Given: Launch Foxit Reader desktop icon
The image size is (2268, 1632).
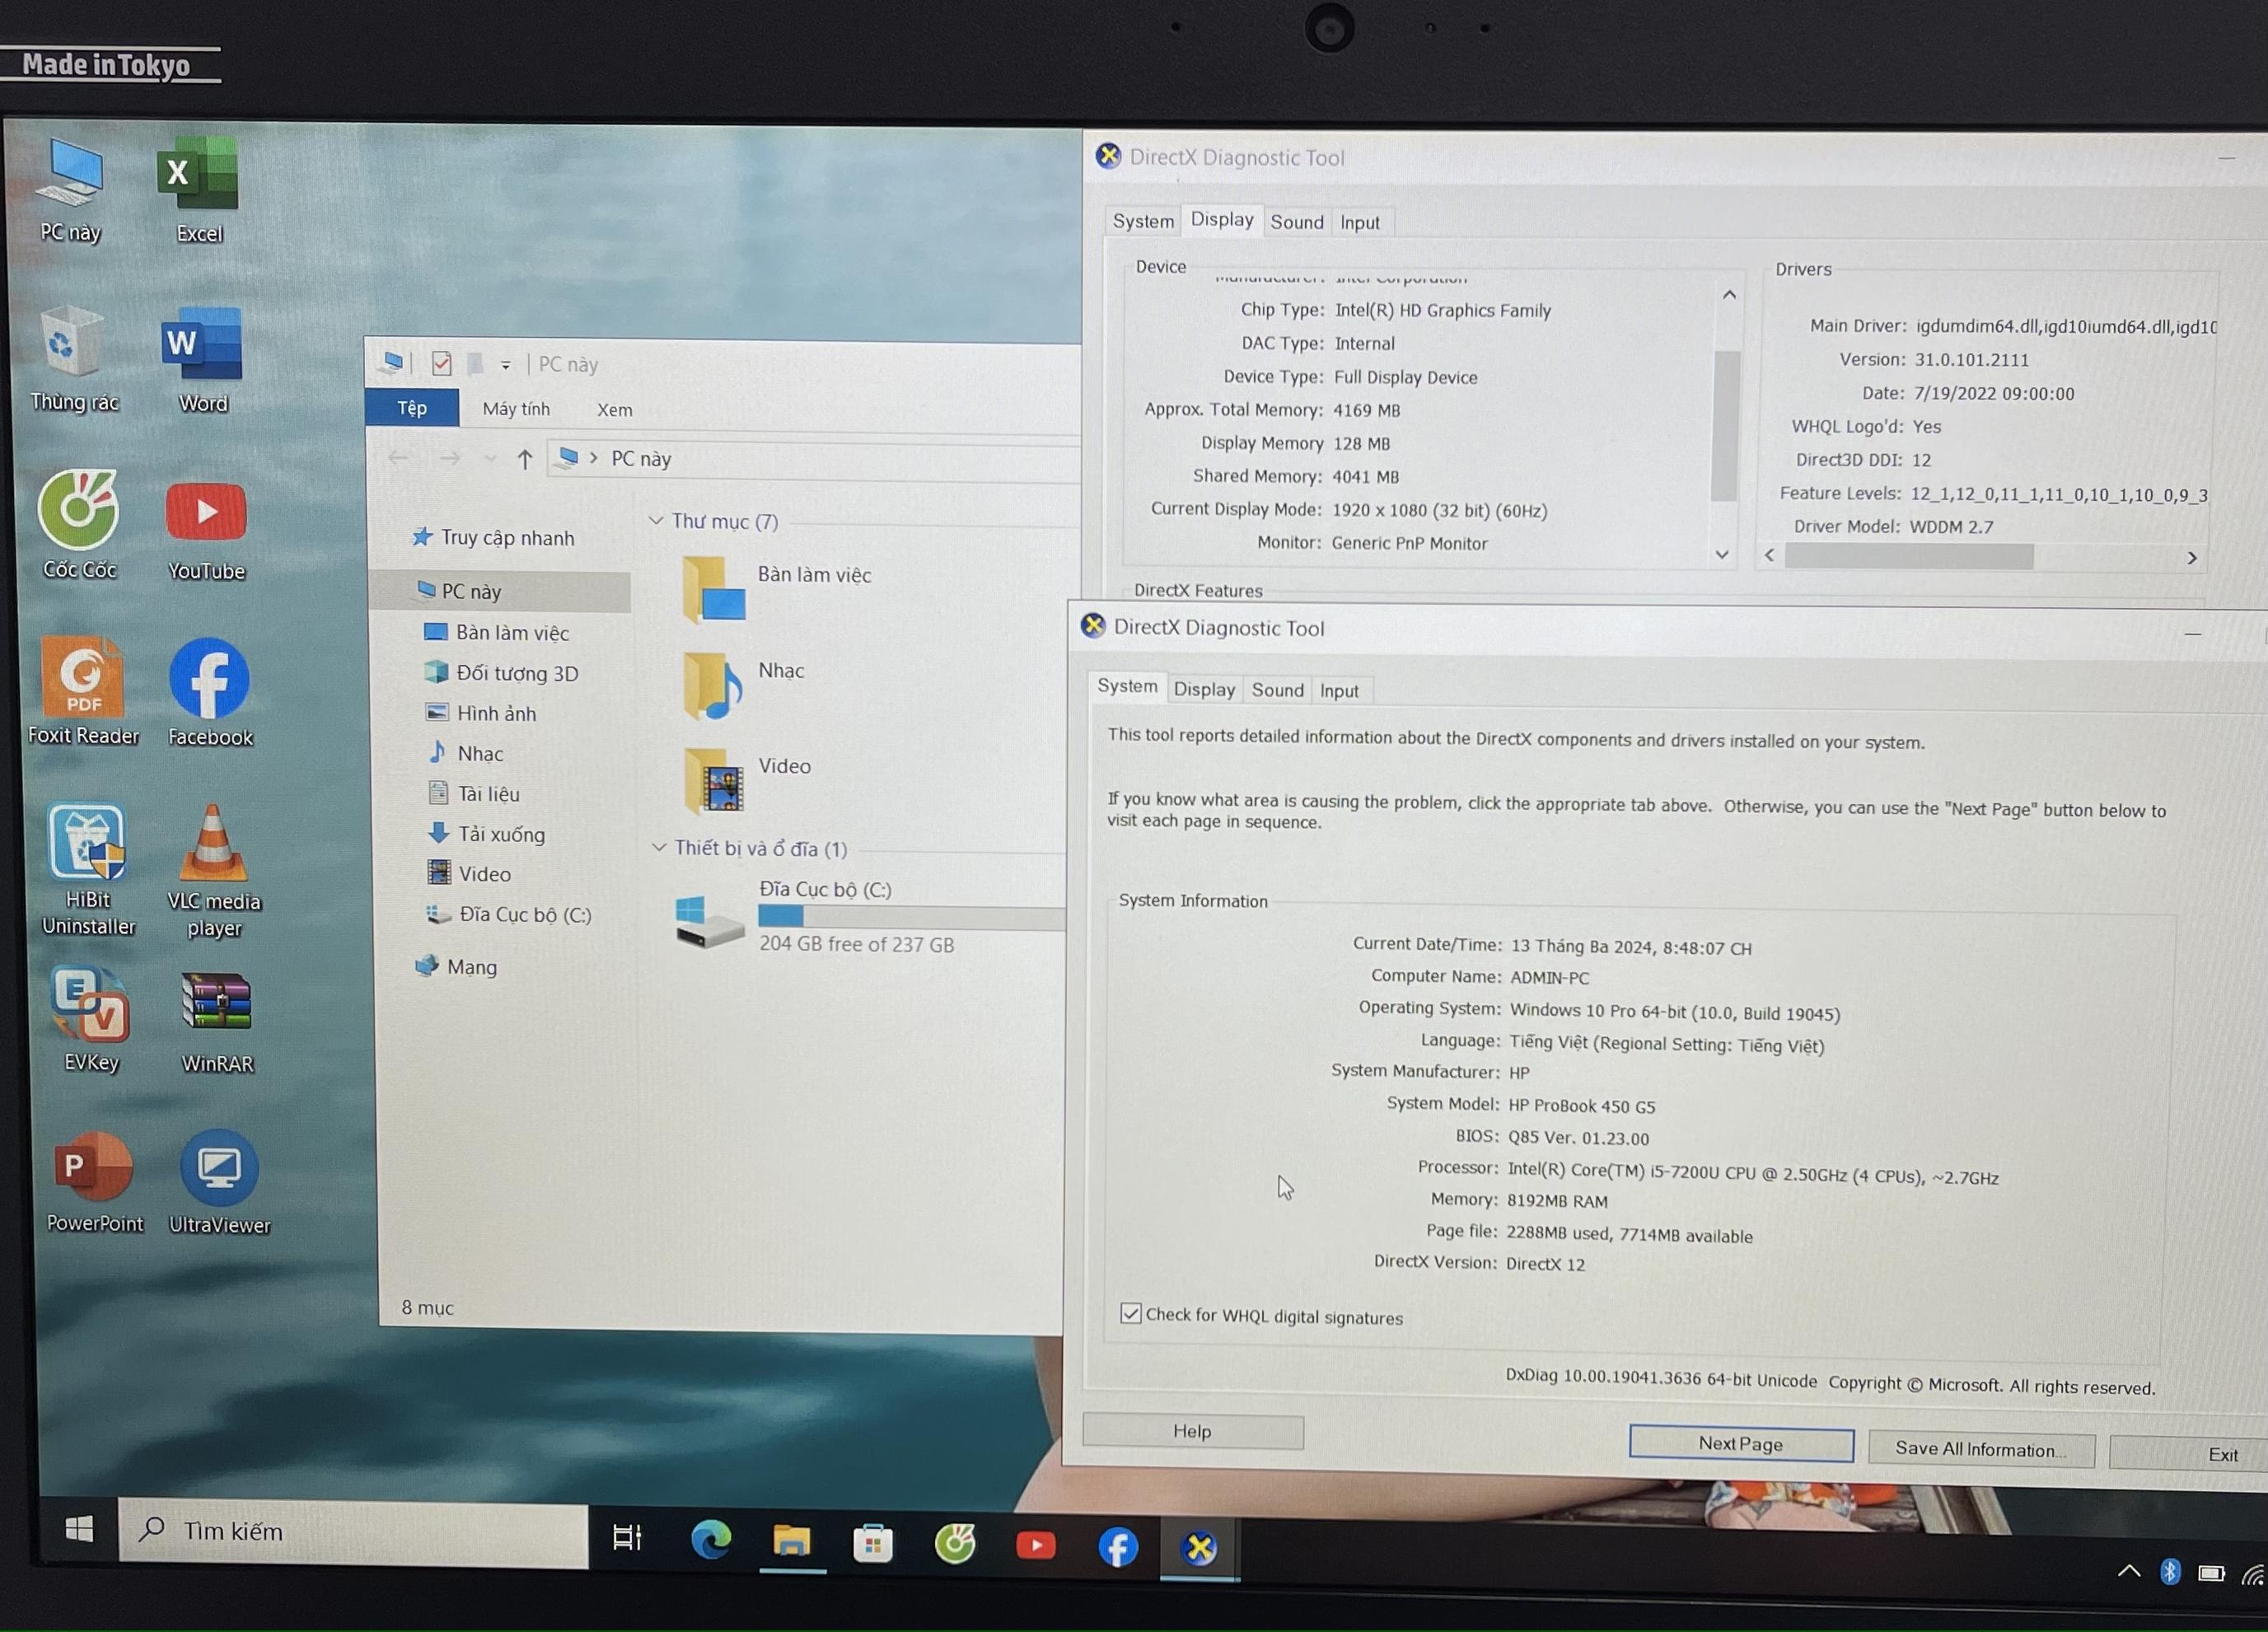Looking at the screenshot, I should click(83, 692).
